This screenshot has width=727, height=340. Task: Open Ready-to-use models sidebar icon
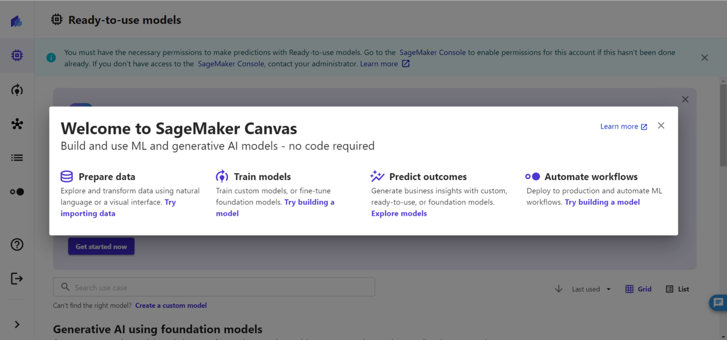coord(17,55)
